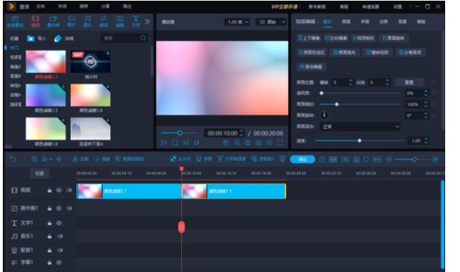Click the 替换视频 button
The height and width of the screenshot is (272, 460).
point(377,52)
